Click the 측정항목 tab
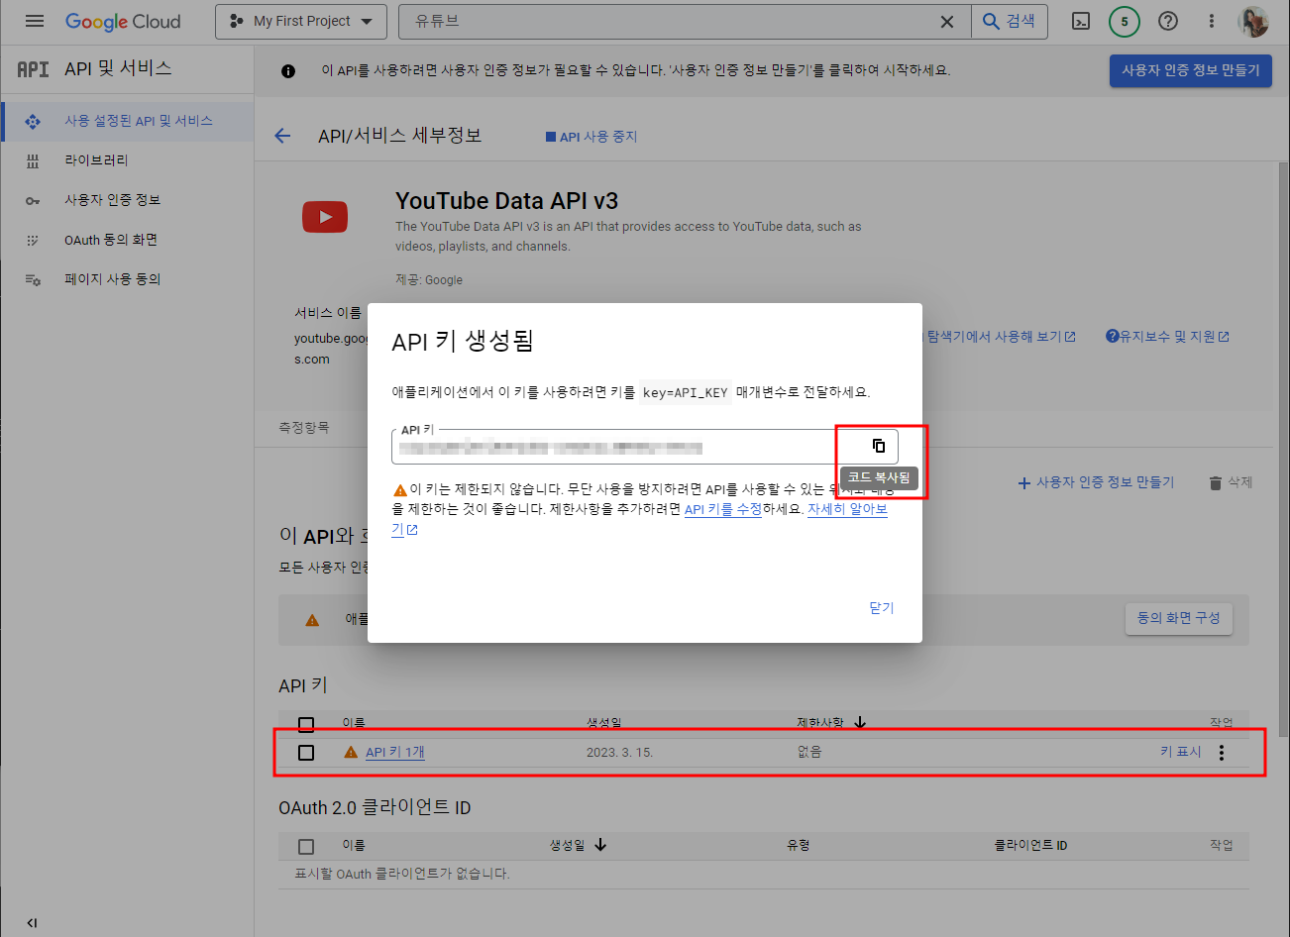 tap(303, 428)
